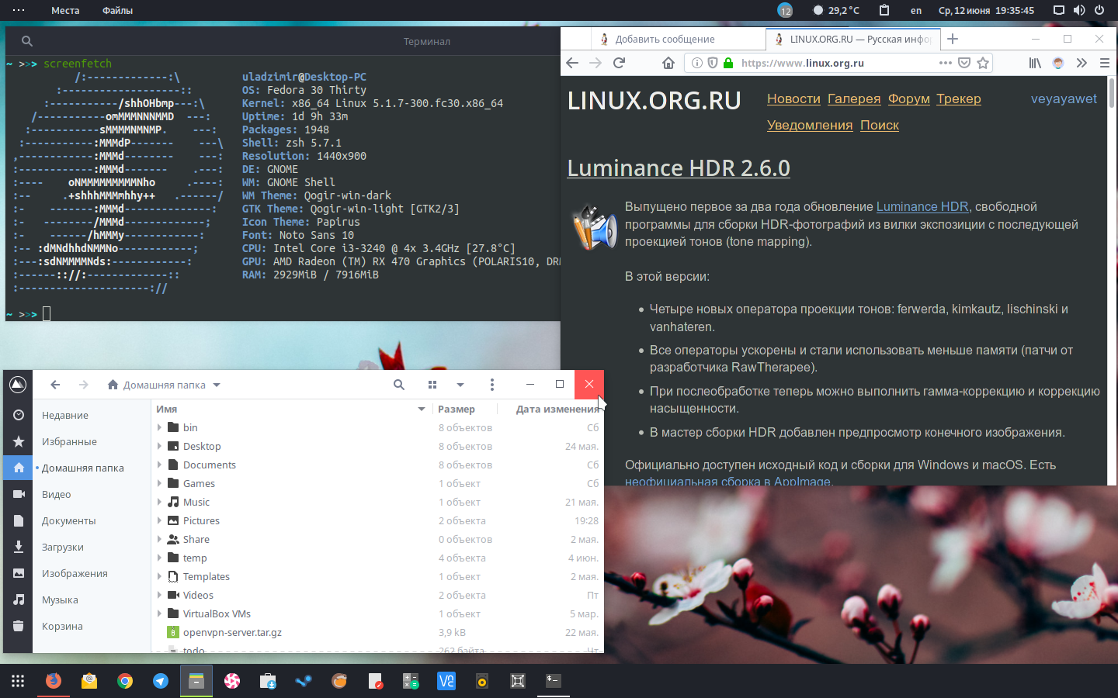Screen dimensions: 1118x698
Task: Open the en keyboard layout indicator
Action: click(916, 10)
